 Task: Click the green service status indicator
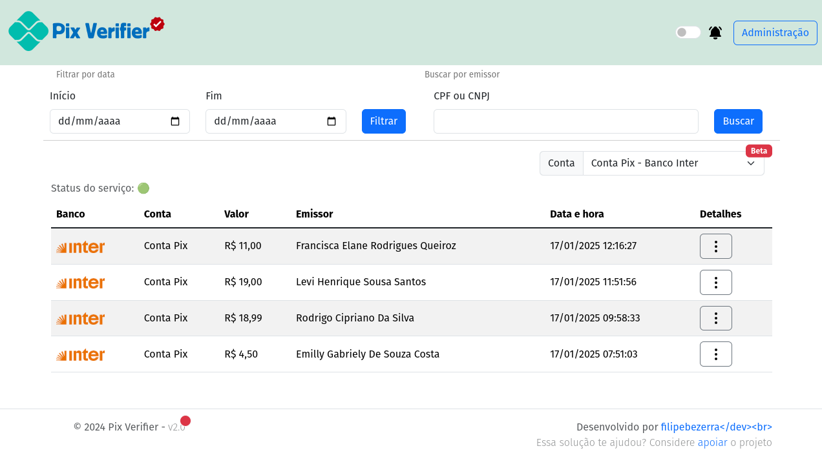tap(143, 188)
